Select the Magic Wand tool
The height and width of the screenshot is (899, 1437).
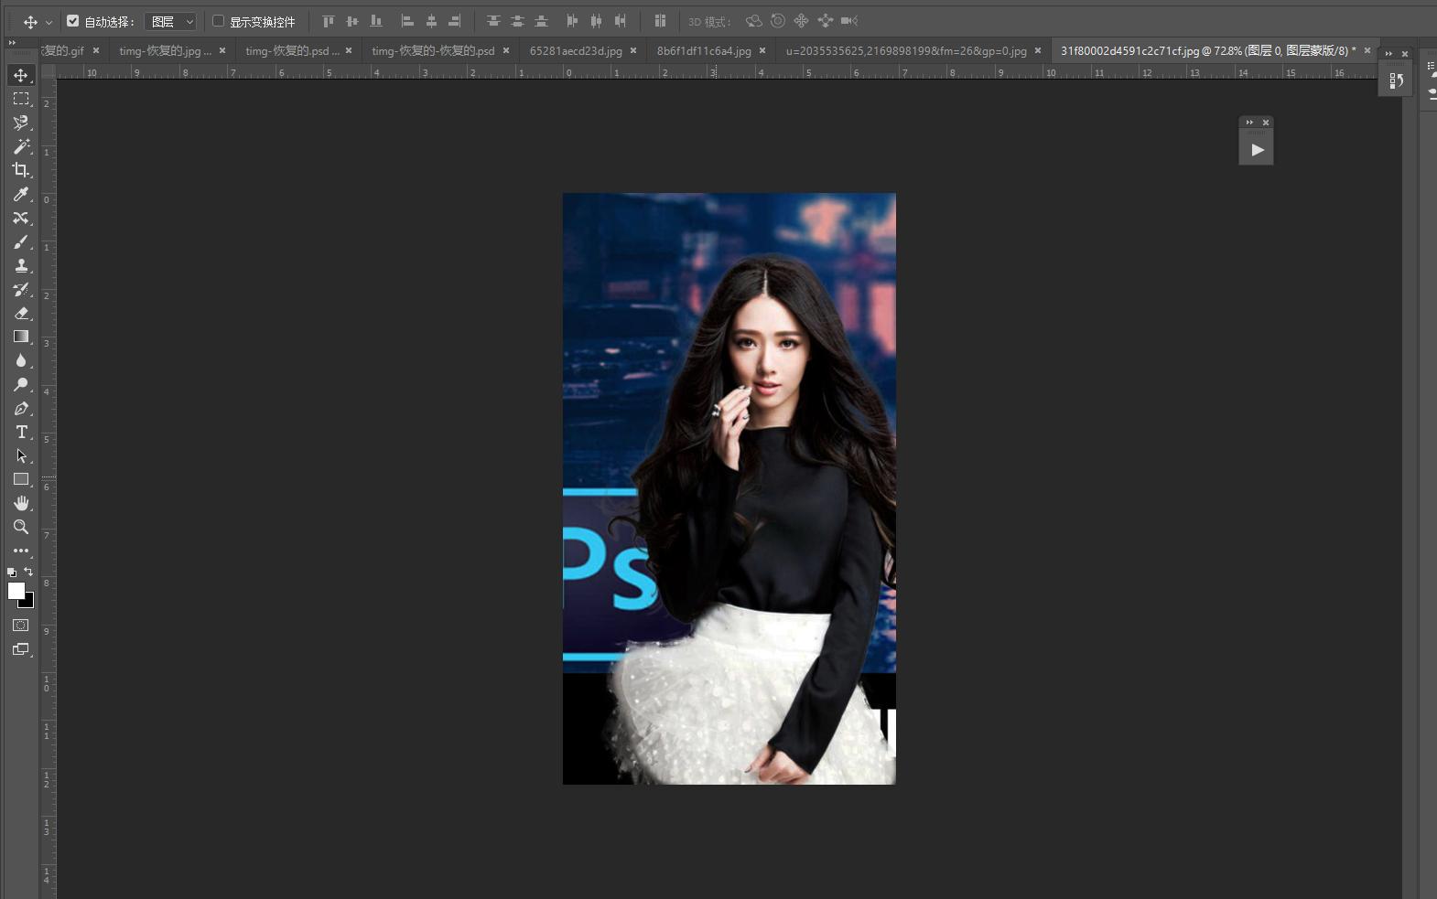20,146
